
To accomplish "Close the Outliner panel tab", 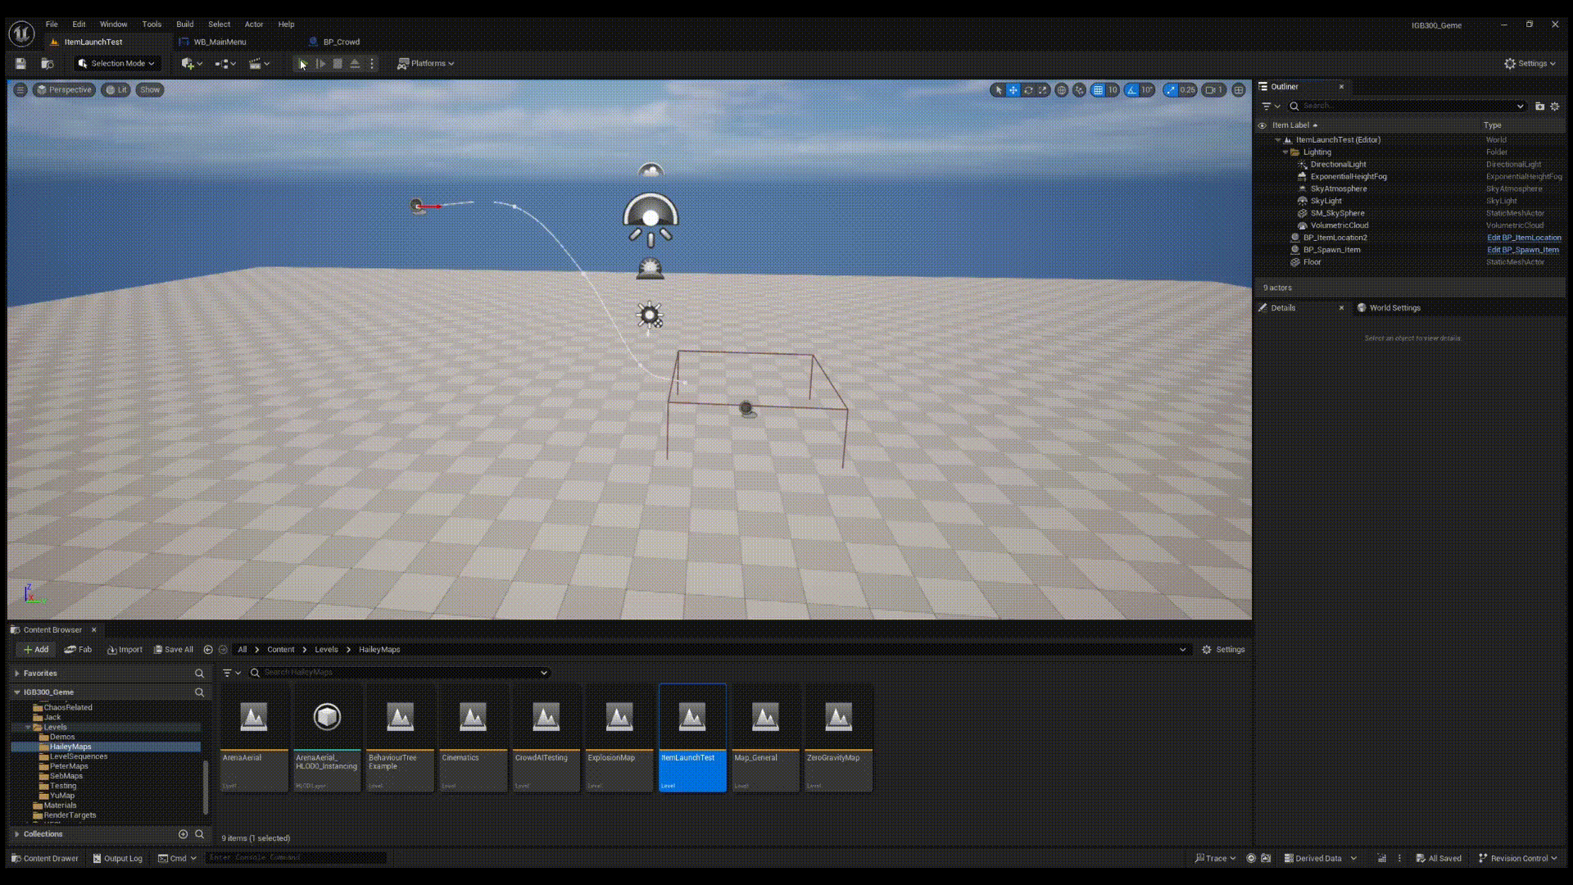I will point(1341,87).
